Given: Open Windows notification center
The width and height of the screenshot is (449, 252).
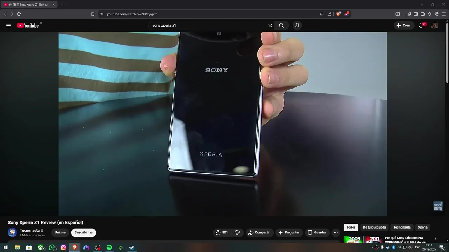Looking at the screenshot, I should [442, 247].
